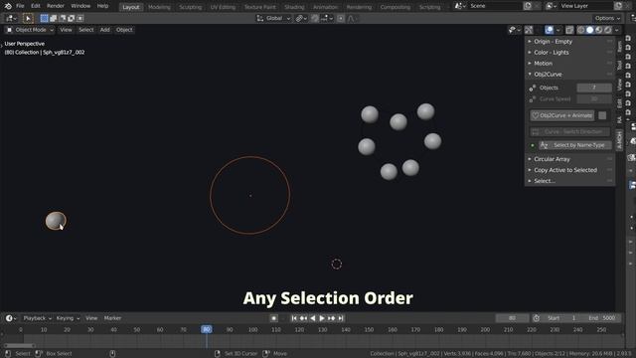Image resolution: width=636 pixels, height=358 pixels.
Task: Choose the extend selection mode icon
Action: click(x=53, y=18)
